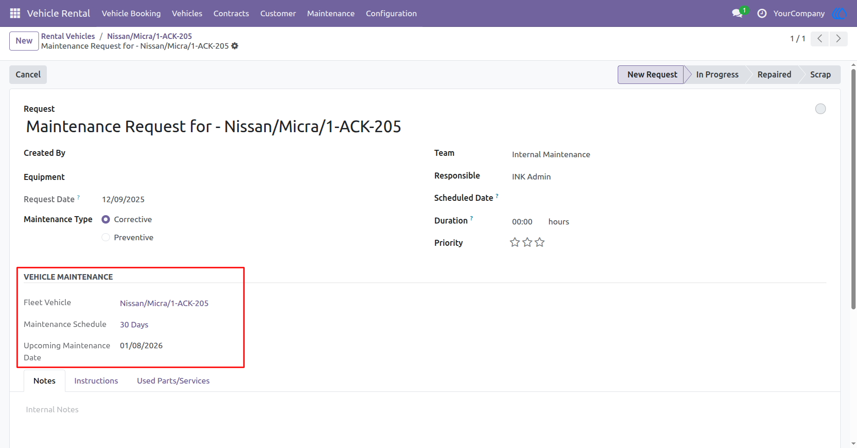Cancel the maintenance request
Screen dimensions: 857x448
[x=28, y=75]
